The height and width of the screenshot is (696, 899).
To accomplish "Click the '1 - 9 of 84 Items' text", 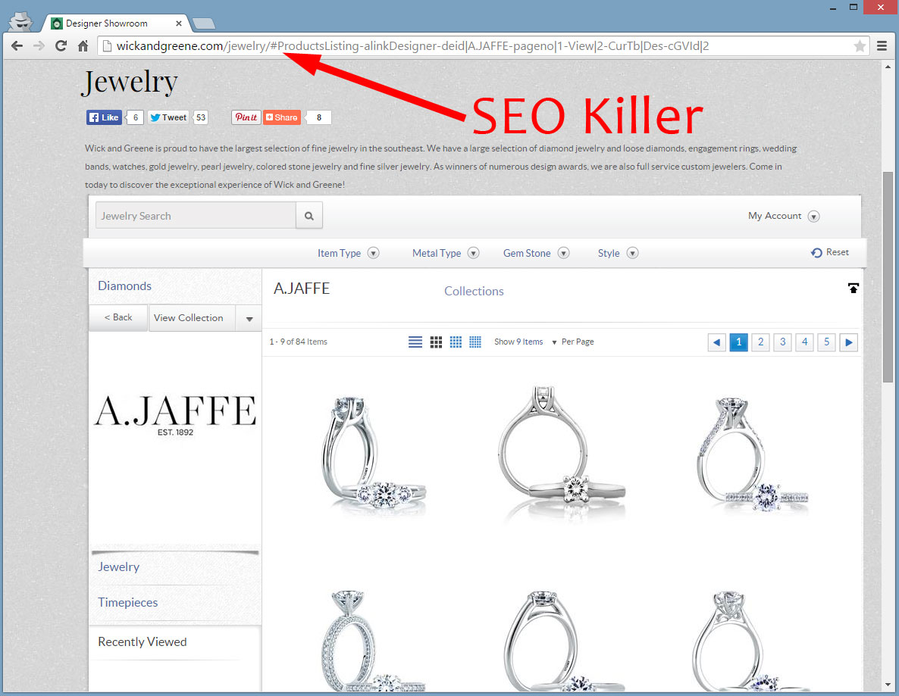I will tap(298, 342).
